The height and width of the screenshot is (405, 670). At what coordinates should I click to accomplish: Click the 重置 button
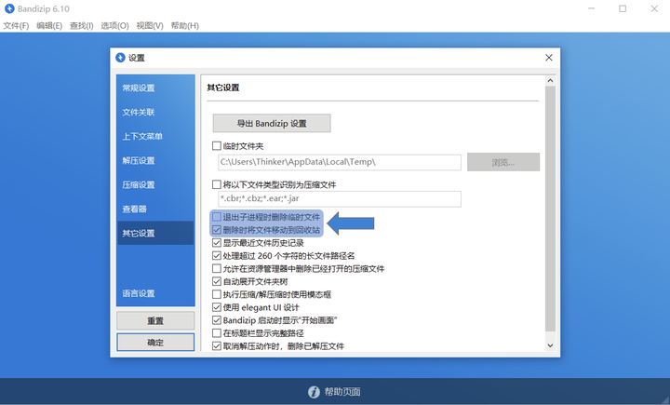[x=155, y=321]
